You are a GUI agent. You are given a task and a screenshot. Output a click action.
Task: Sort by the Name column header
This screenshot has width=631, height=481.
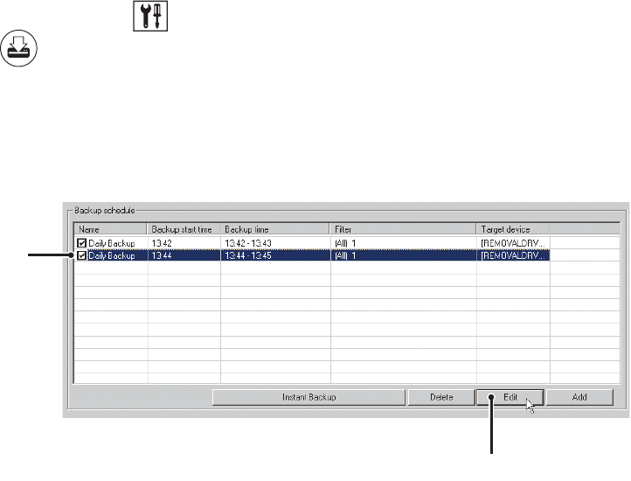[x=110, y=229]
